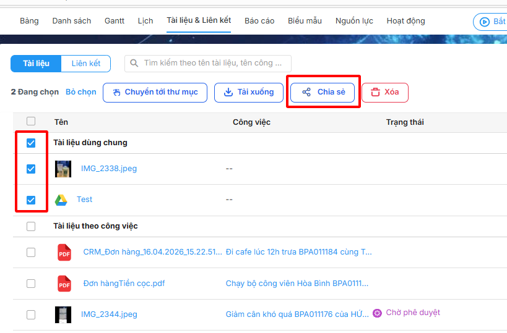Image resolution: width=507 pixels, height=333 pixels.
Task: Click the Xóa delete button
Action: coord(385,93)
